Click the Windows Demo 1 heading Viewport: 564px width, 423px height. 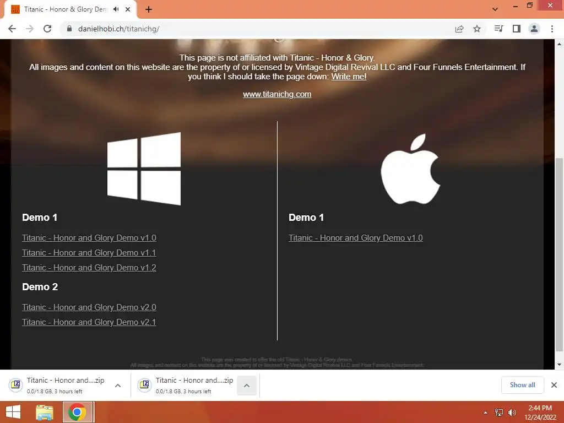point(40,218)
